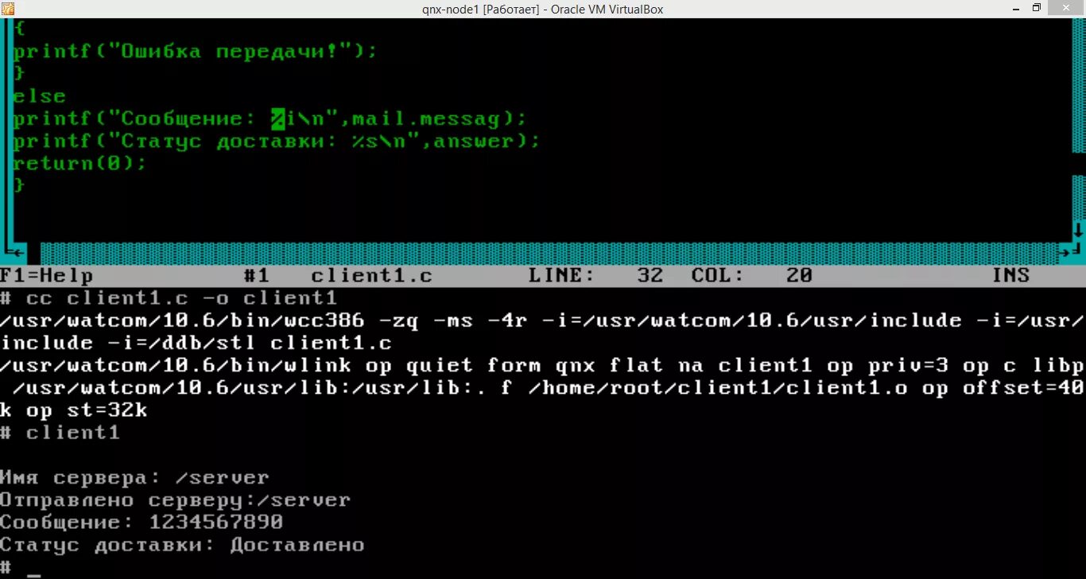Click the window title text qnx-node1

click(x=452, y=10)
